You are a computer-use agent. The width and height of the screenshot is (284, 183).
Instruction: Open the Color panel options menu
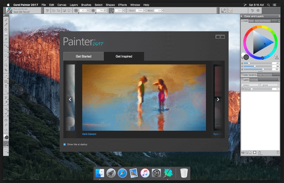(278, 21)
